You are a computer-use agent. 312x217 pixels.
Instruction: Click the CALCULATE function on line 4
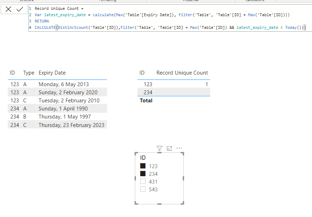[45, 27]
